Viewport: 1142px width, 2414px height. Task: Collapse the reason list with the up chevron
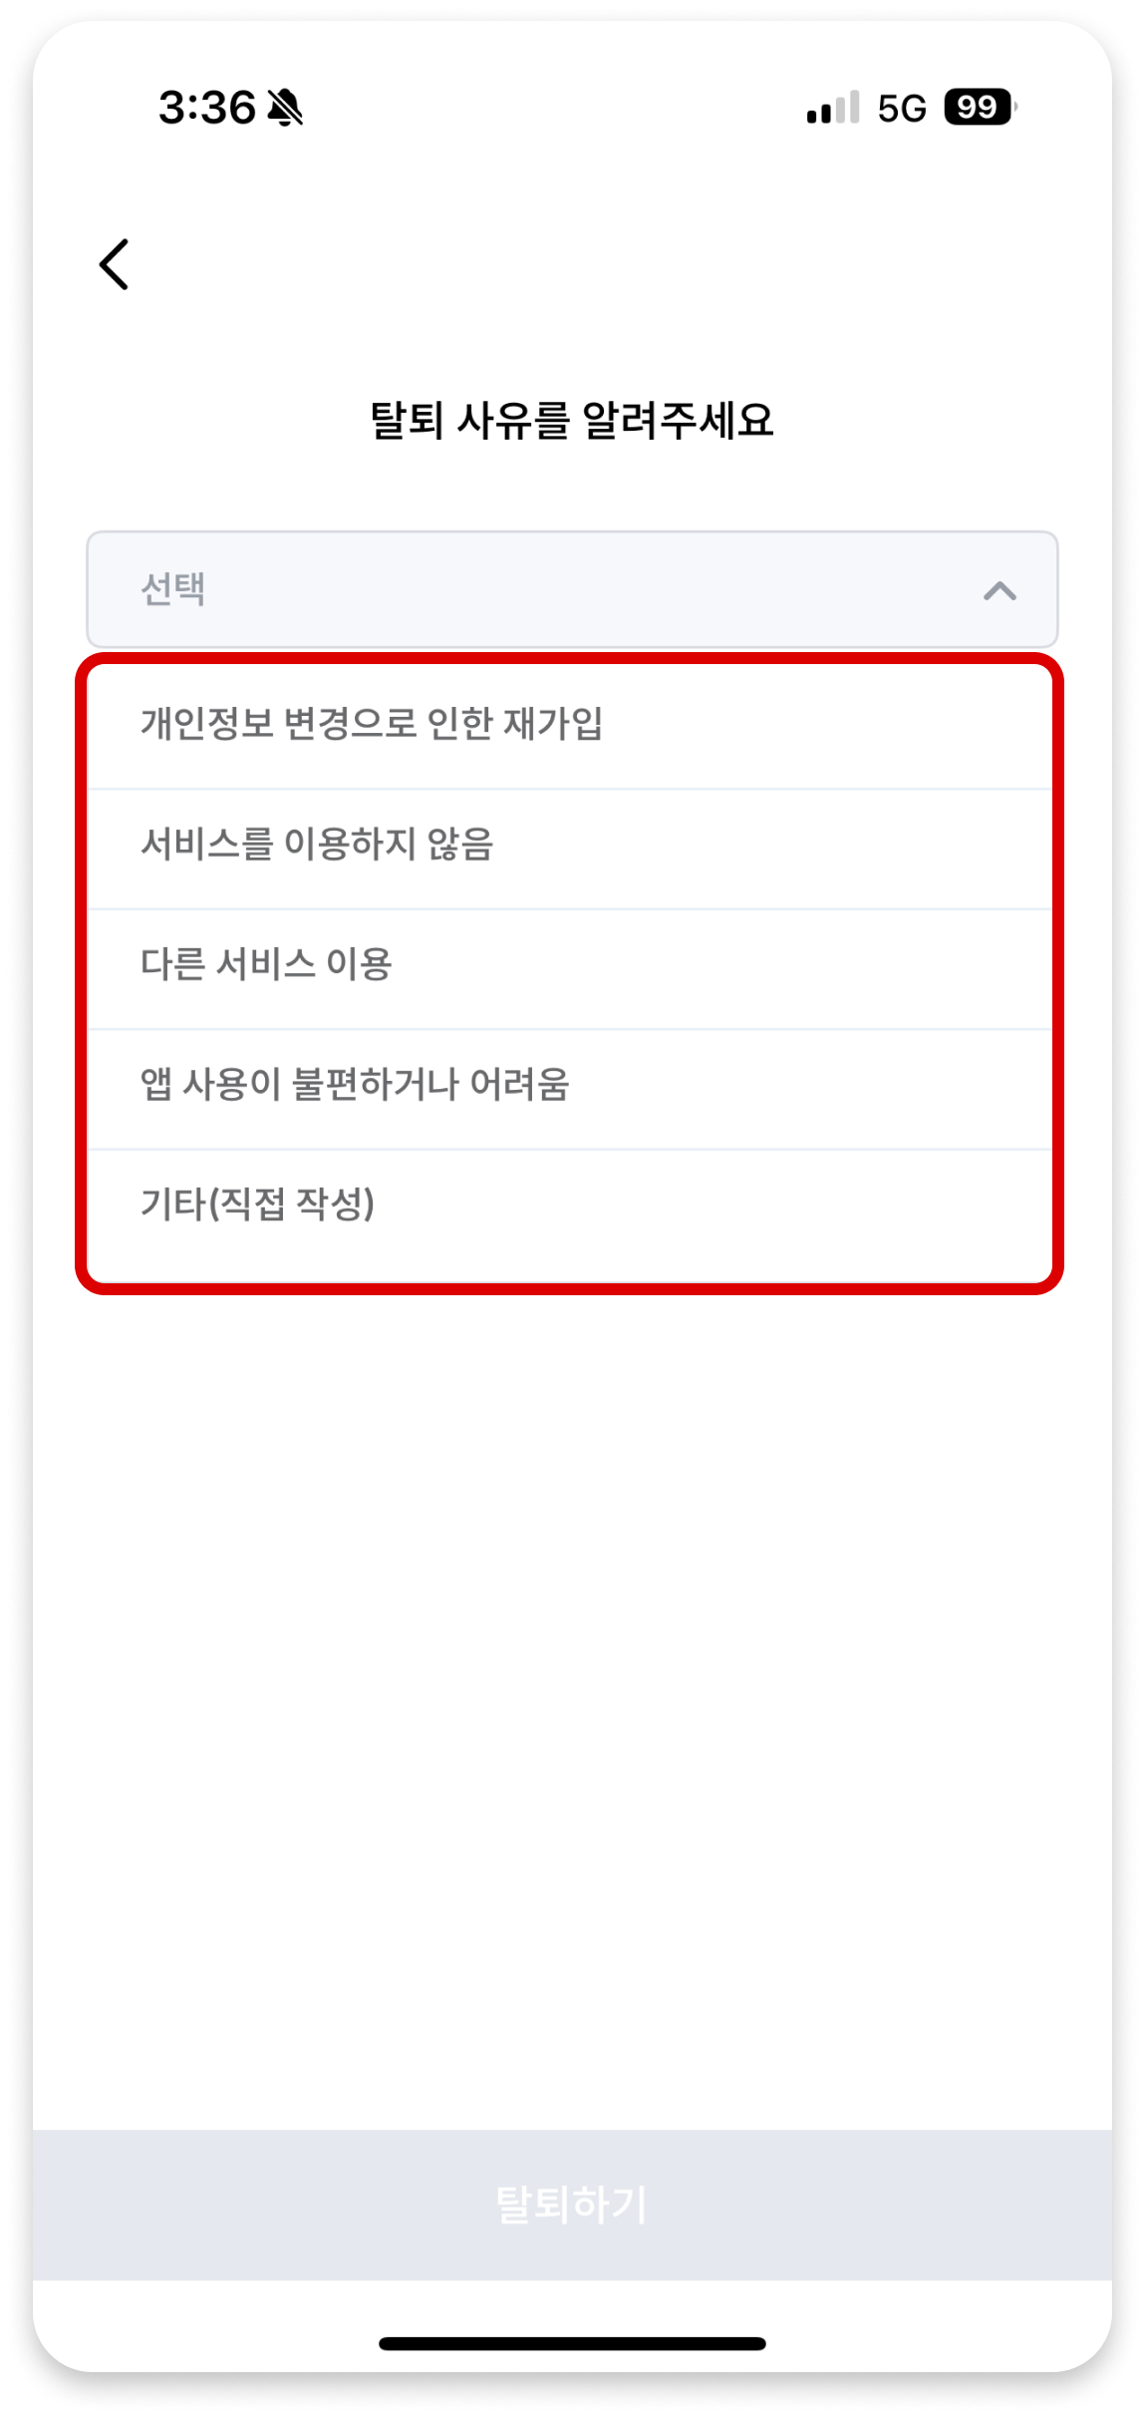click(x=999, y=591)
